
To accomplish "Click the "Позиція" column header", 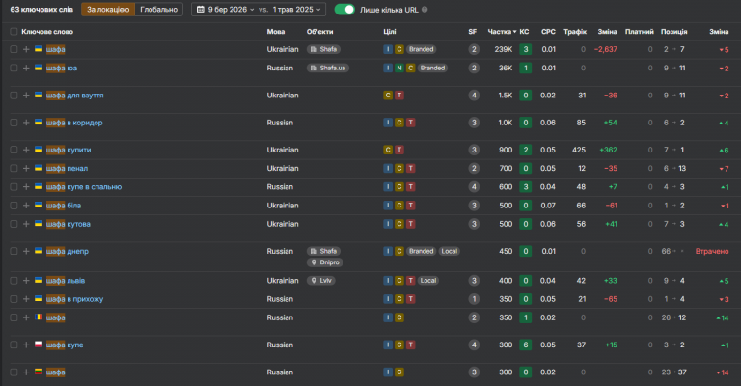I will [672, 32].
